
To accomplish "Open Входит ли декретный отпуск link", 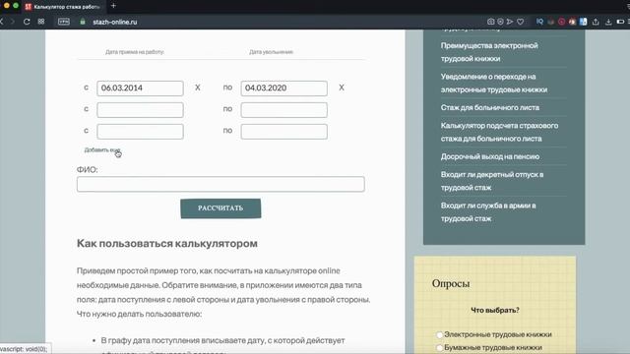I will (x=492, y=181).
